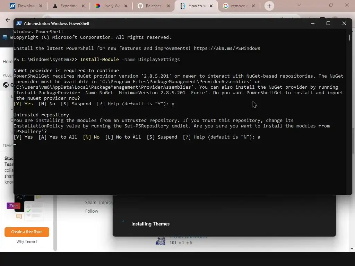Click the DisplaySettings module name text
Image resolution: width=355 pixels, height=266 pixels.
159,60
